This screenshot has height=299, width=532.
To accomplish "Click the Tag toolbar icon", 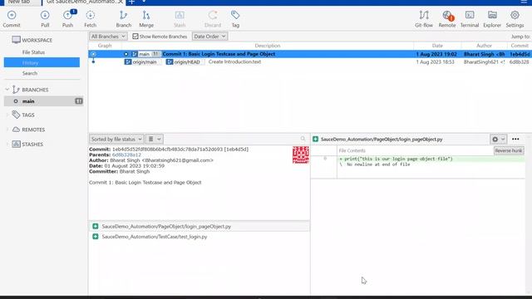I will coord(235,19).
